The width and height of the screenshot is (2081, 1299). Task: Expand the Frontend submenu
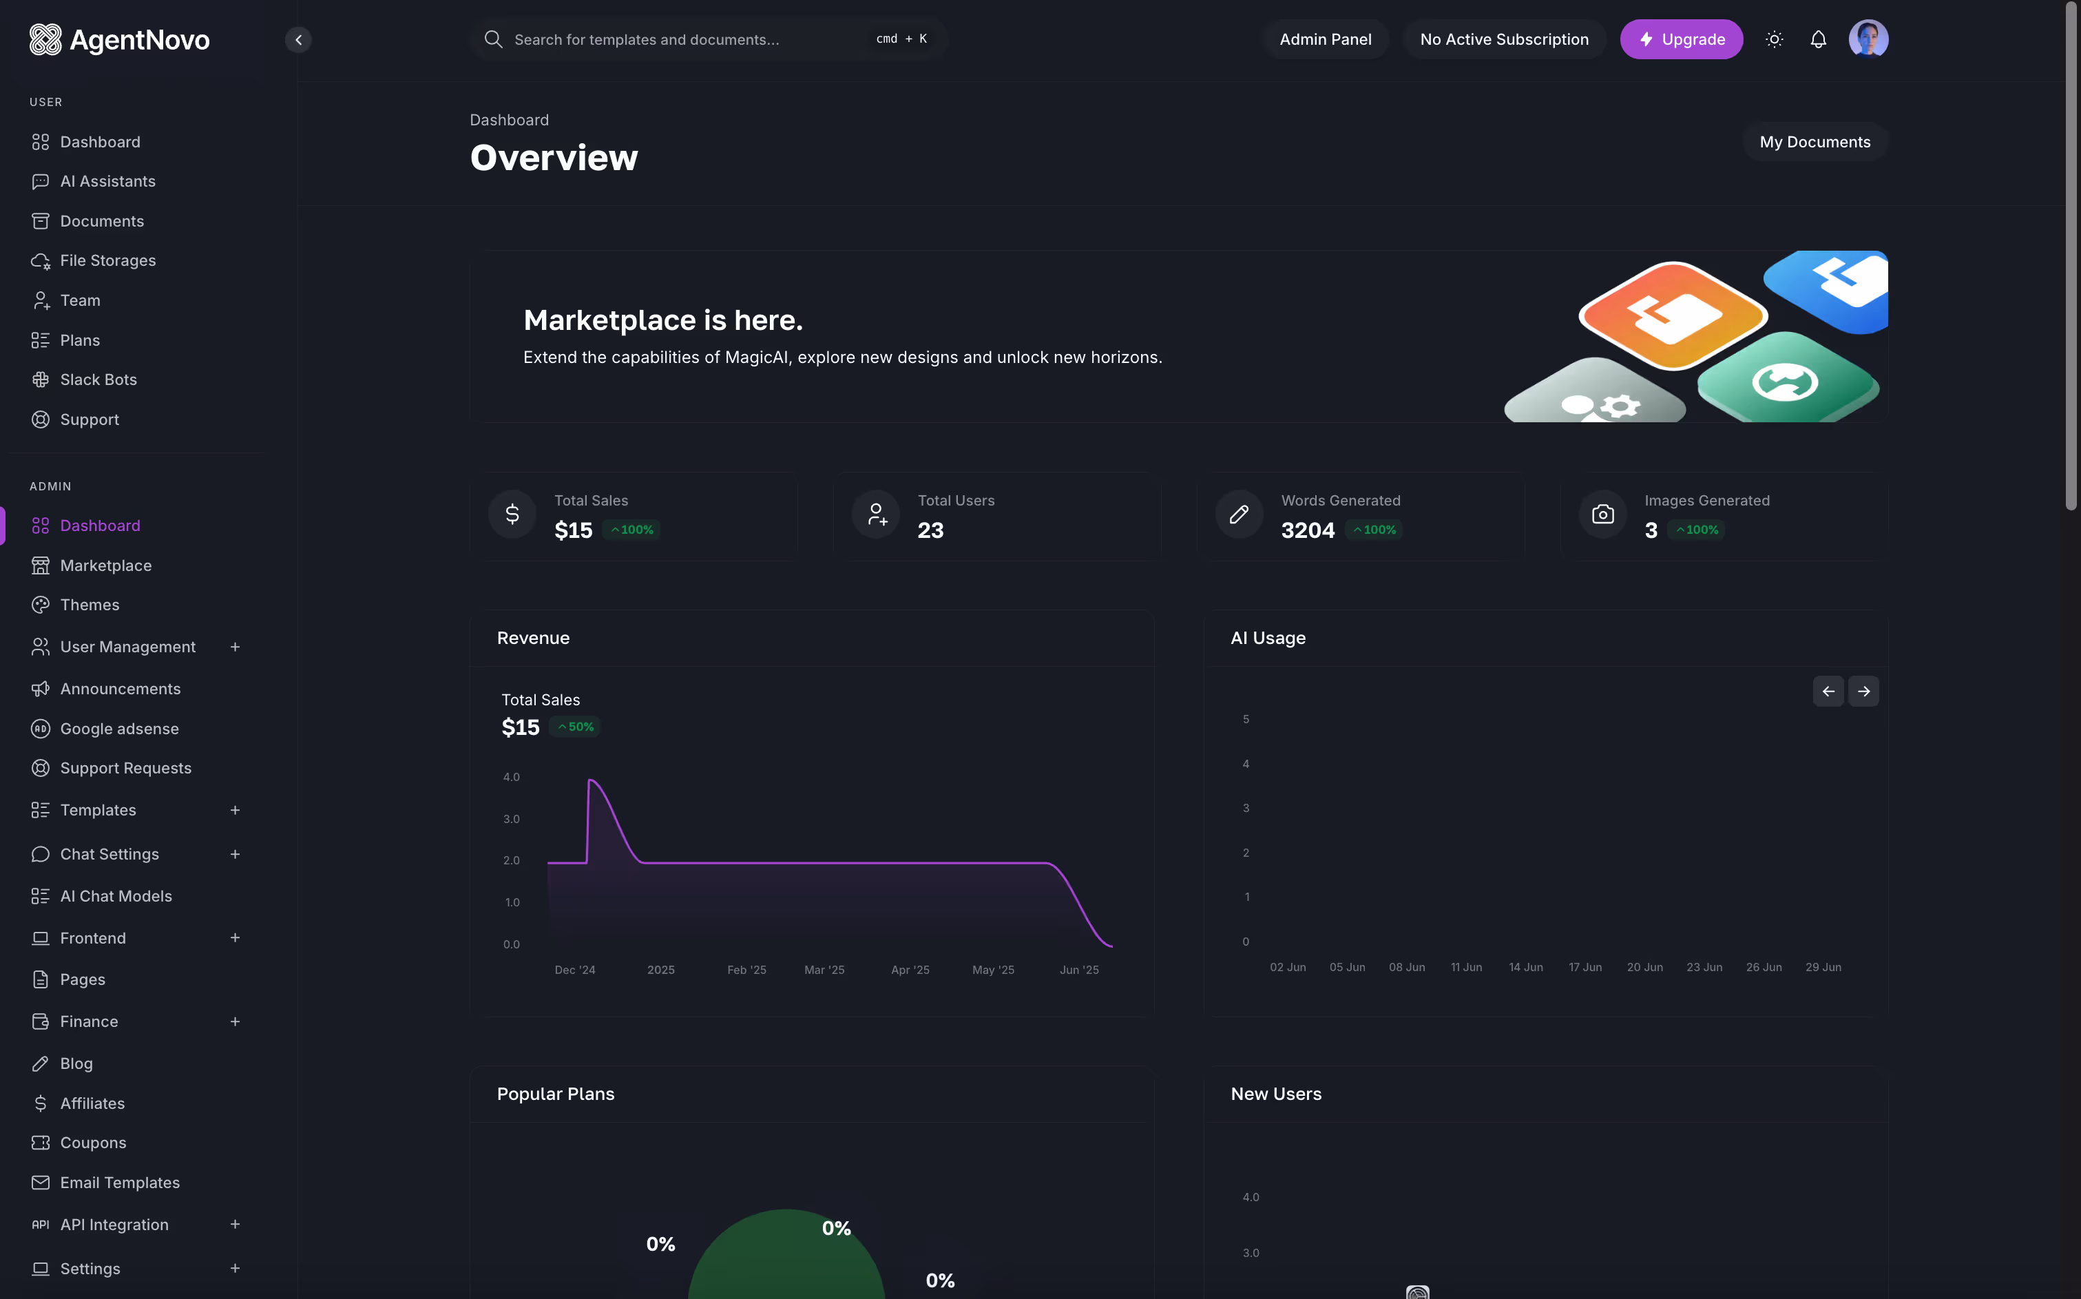click(x=234, y=938)
